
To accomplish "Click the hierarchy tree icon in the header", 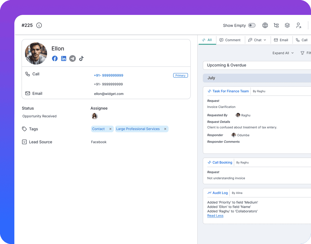I will pyautogui.click(x=276, y=25).
